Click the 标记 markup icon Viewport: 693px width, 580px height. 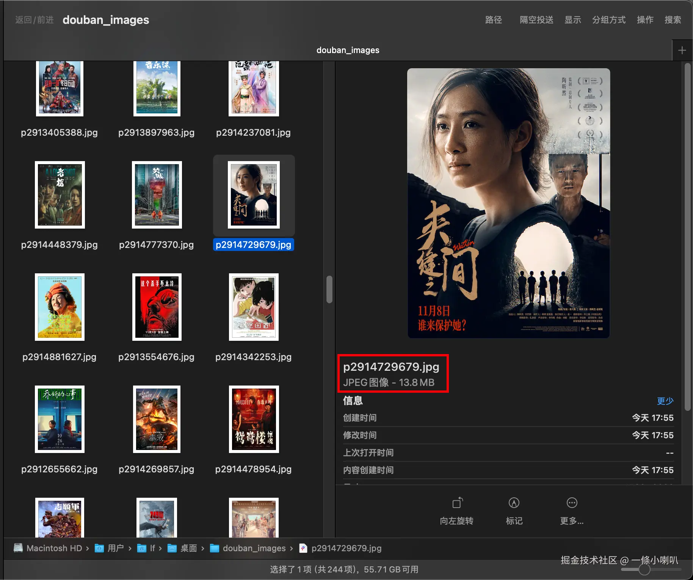[x=514, y=503]
